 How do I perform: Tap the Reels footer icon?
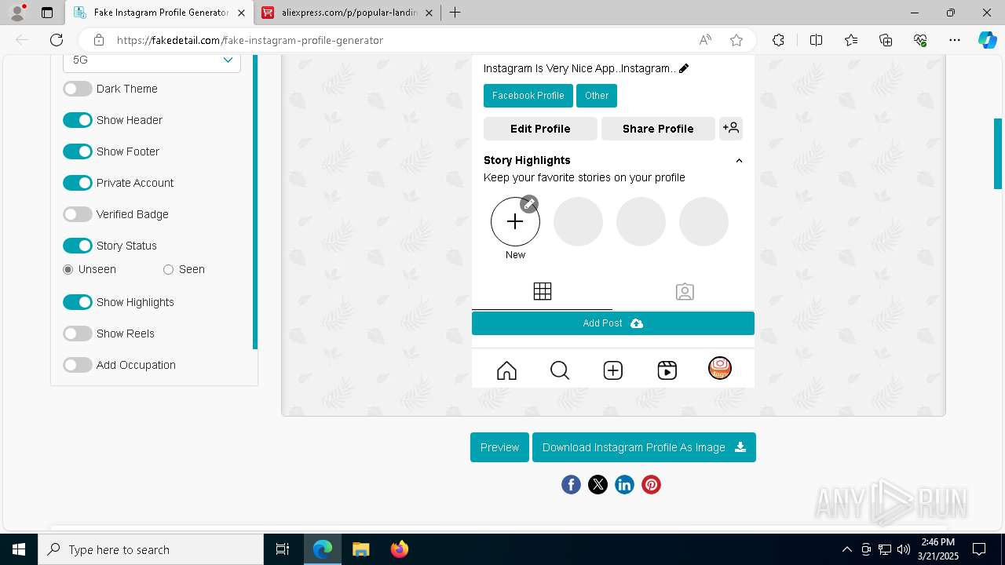pyautogui.click(x=667, y=370)
